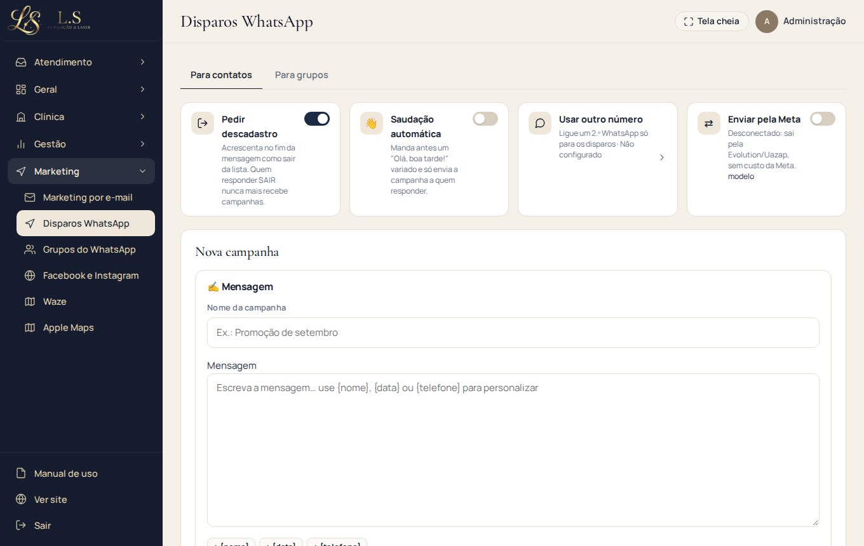Viewport: 864px width, 546px height.
Task: Select the Para contatos tab
Action: [221, 75]
